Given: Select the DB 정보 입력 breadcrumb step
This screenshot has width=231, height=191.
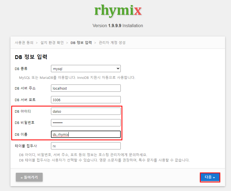Looking at the screenshot, I should (81, 43).
